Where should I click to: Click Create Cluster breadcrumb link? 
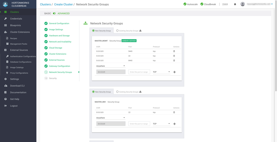tap(63, 4)
